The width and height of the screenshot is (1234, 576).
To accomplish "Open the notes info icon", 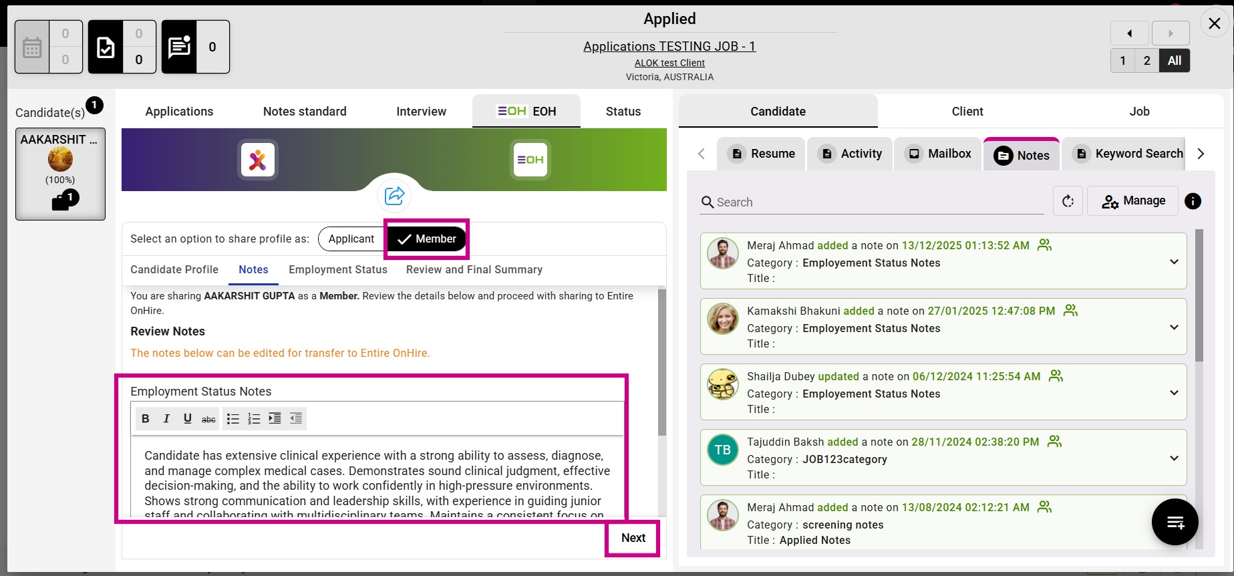I will (x=1193, y=201).
